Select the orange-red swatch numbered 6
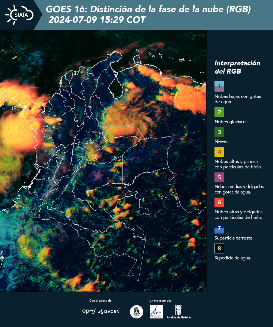Image resolution: width=273 pixels, height=327 pixels. click(219, 202)
